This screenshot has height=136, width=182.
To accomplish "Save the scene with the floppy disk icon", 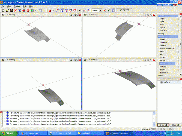I will coord(11,10).
